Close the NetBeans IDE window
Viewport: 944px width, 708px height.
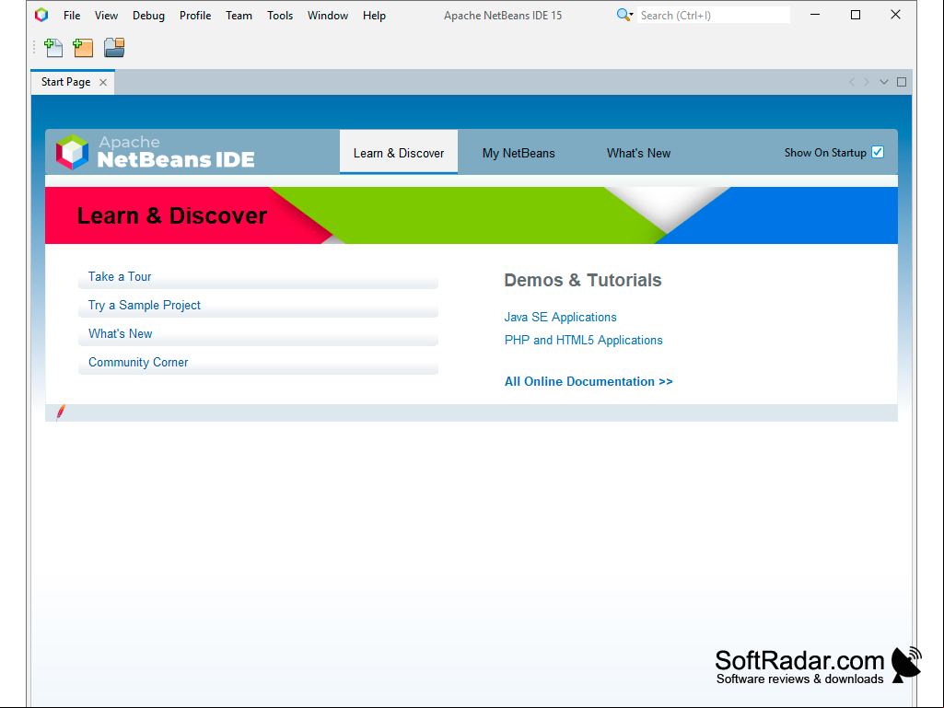895,15
